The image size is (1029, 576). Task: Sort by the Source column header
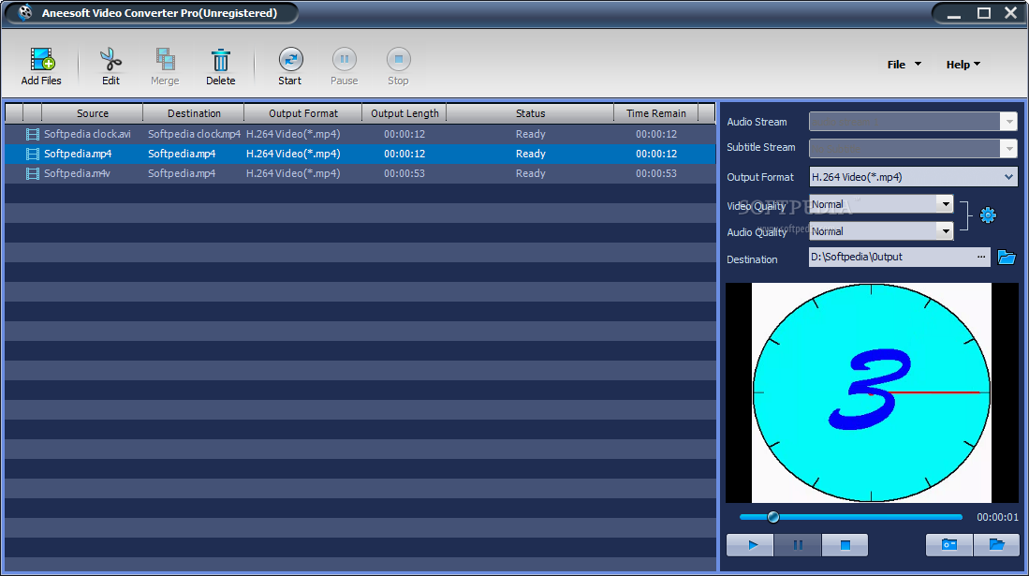[92, 113]
